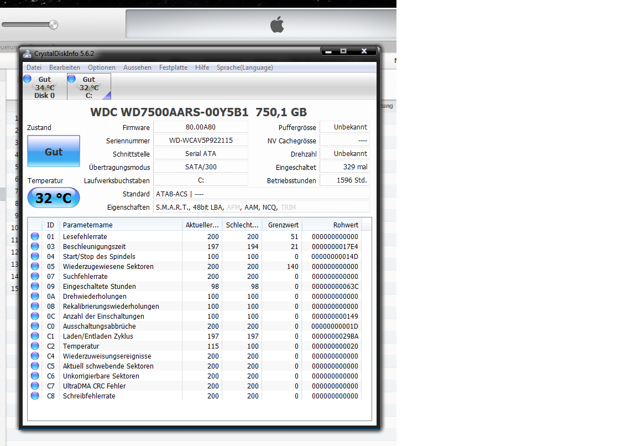Click the blue status dot beside the C: tab
The image size is (637, 446).
click(71, 79)
